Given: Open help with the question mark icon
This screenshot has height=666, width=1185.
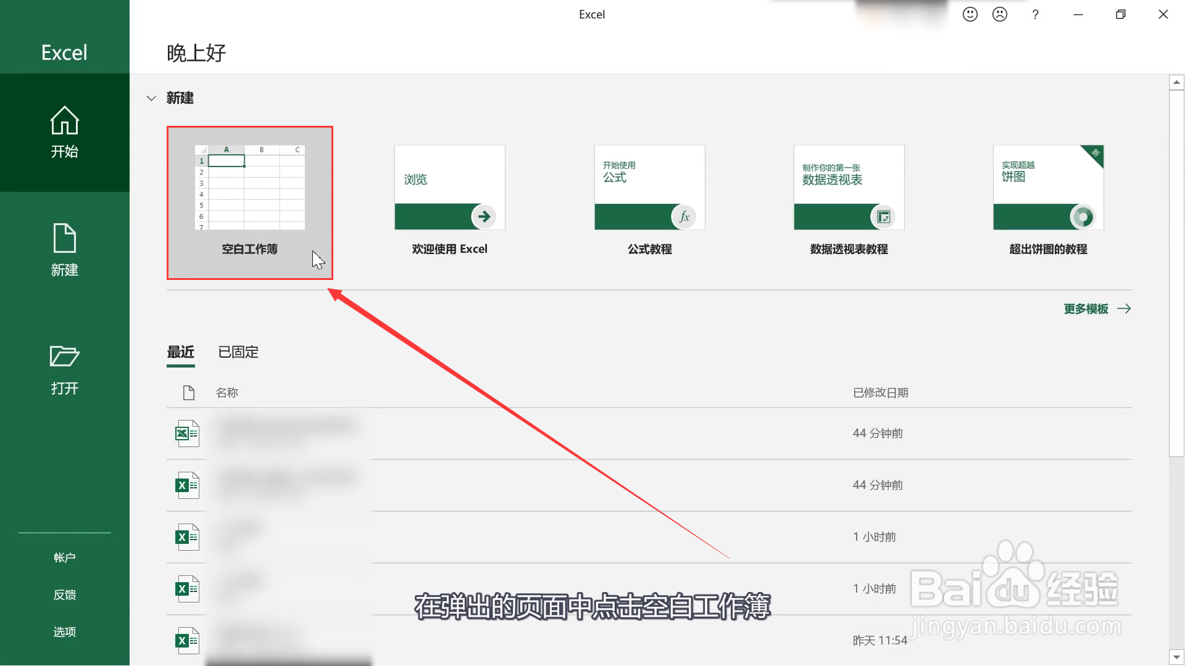Looking at the screenshot, I should pyautogui.click(x=1035, y=14).
